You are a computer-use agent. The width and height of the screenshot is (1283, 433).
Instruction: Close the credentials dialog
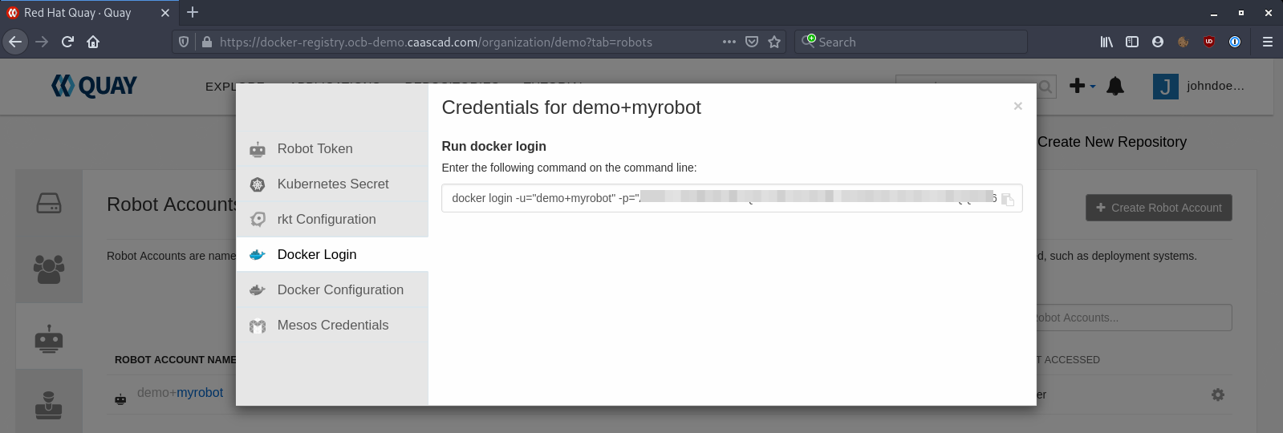1017,106
